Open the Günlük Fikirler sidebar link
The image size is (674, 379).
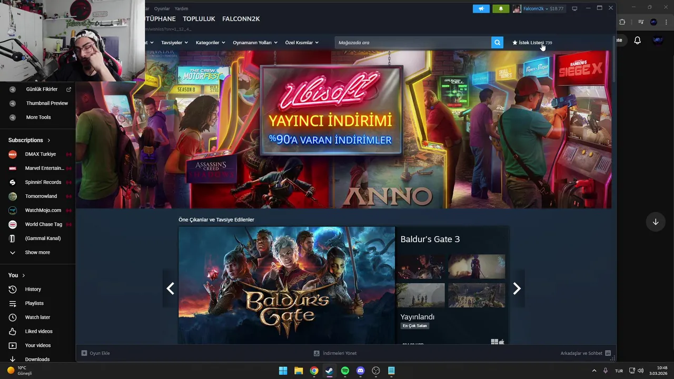click(x=42, y=89)
